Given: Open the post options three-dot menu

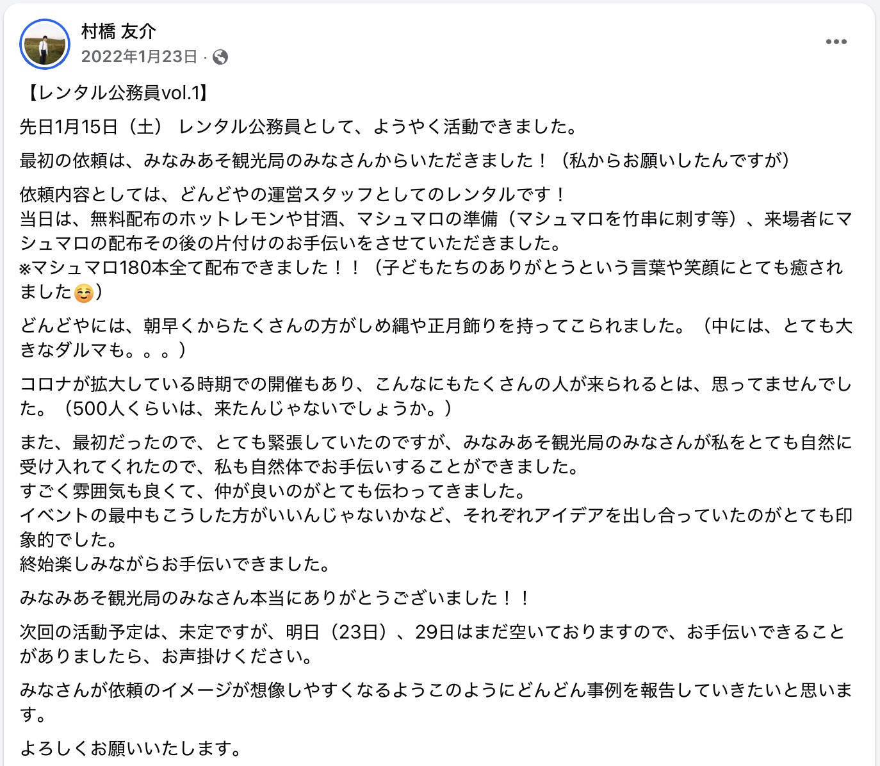Looking at the screenshot, I should [836, 42].
